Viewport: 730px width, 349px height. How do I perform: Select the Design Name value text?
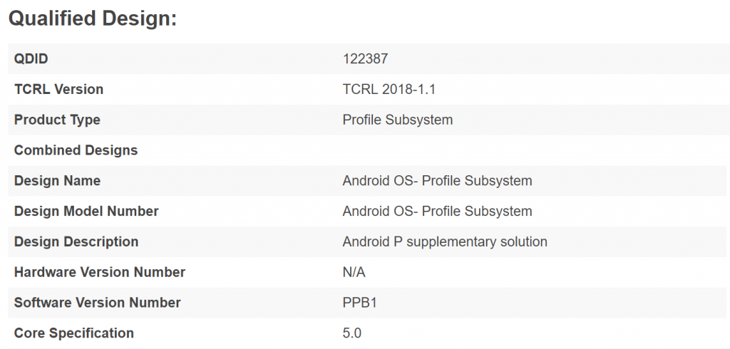click(x=437, y=180)
